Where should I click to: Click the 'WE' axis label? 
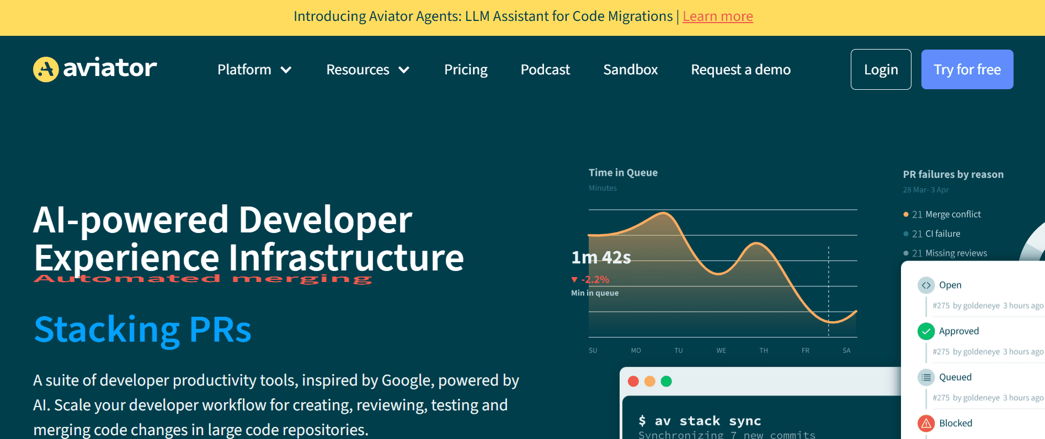pyautogui.click(x=721, y=350)
